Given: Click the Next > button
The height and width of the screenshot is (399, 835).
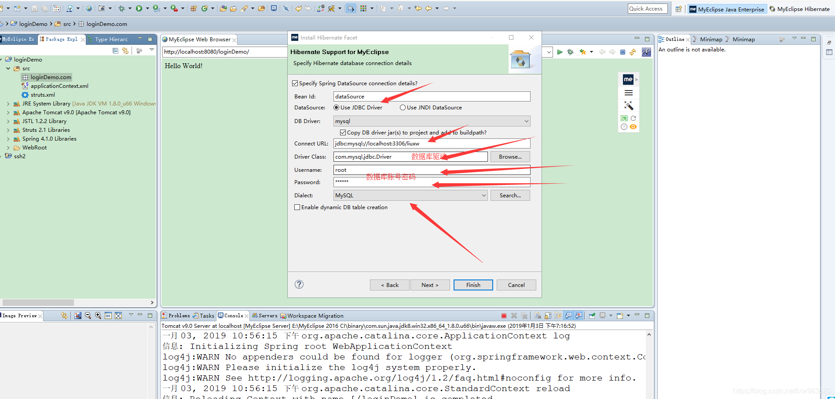Looking at the screenshot, I should pos(430,285).
